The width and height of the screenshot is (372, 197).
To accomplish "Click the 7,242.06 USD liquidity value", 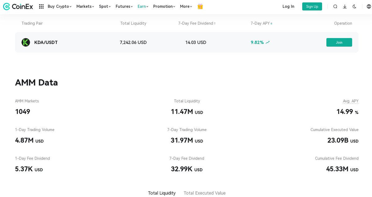I will pos(133,42).
